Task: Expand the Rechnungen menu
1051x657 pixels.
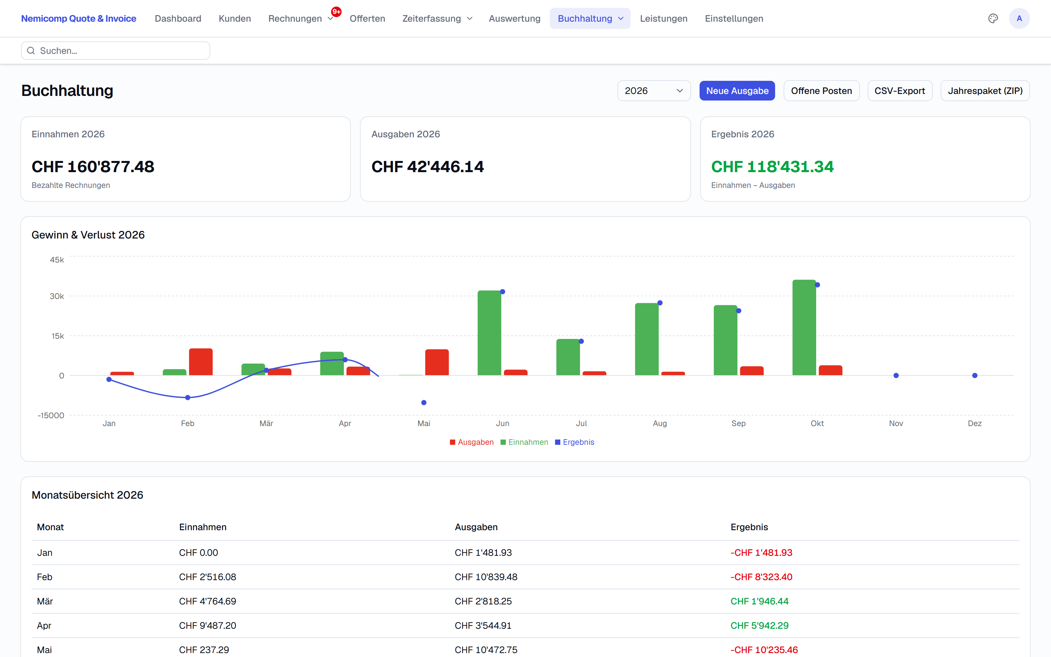Action: pyautogui.click(x=301, y=19)
